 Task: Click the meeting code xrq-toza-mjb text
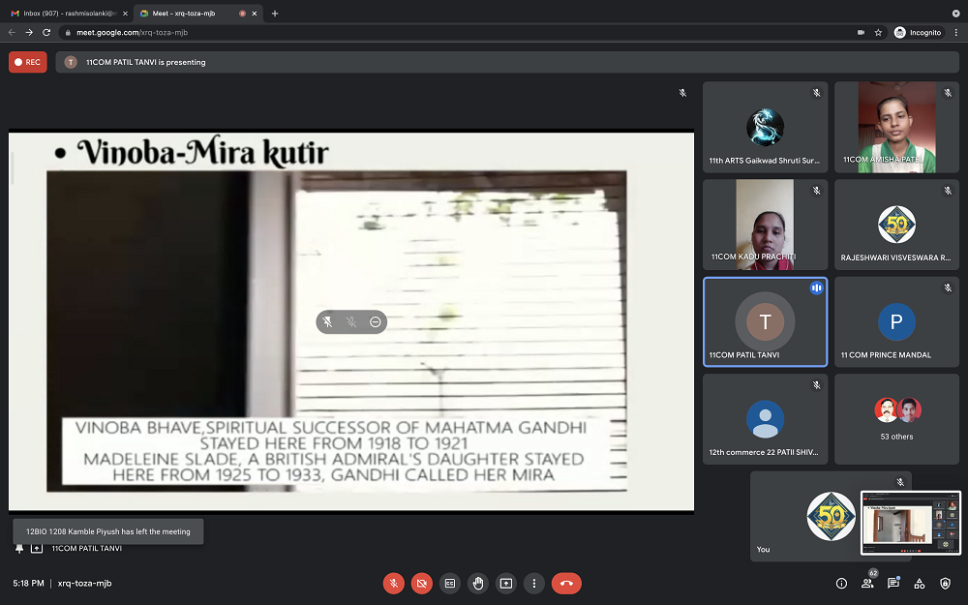click(x=84, y=584)
